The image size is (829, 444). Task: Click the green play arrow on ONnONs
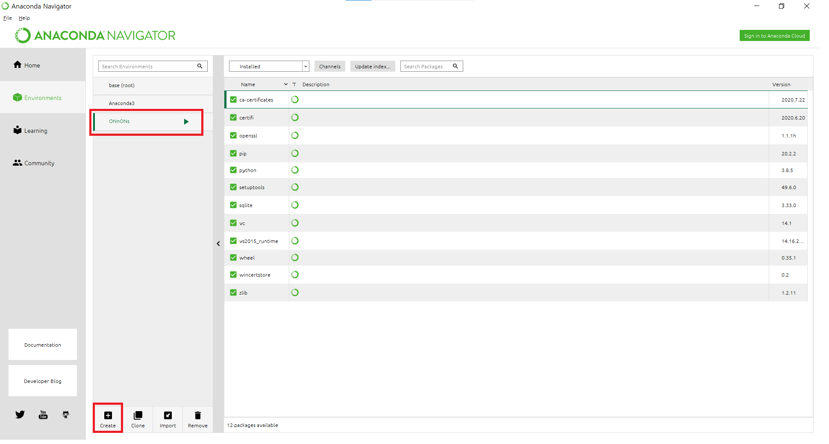(x=186, y=122)
